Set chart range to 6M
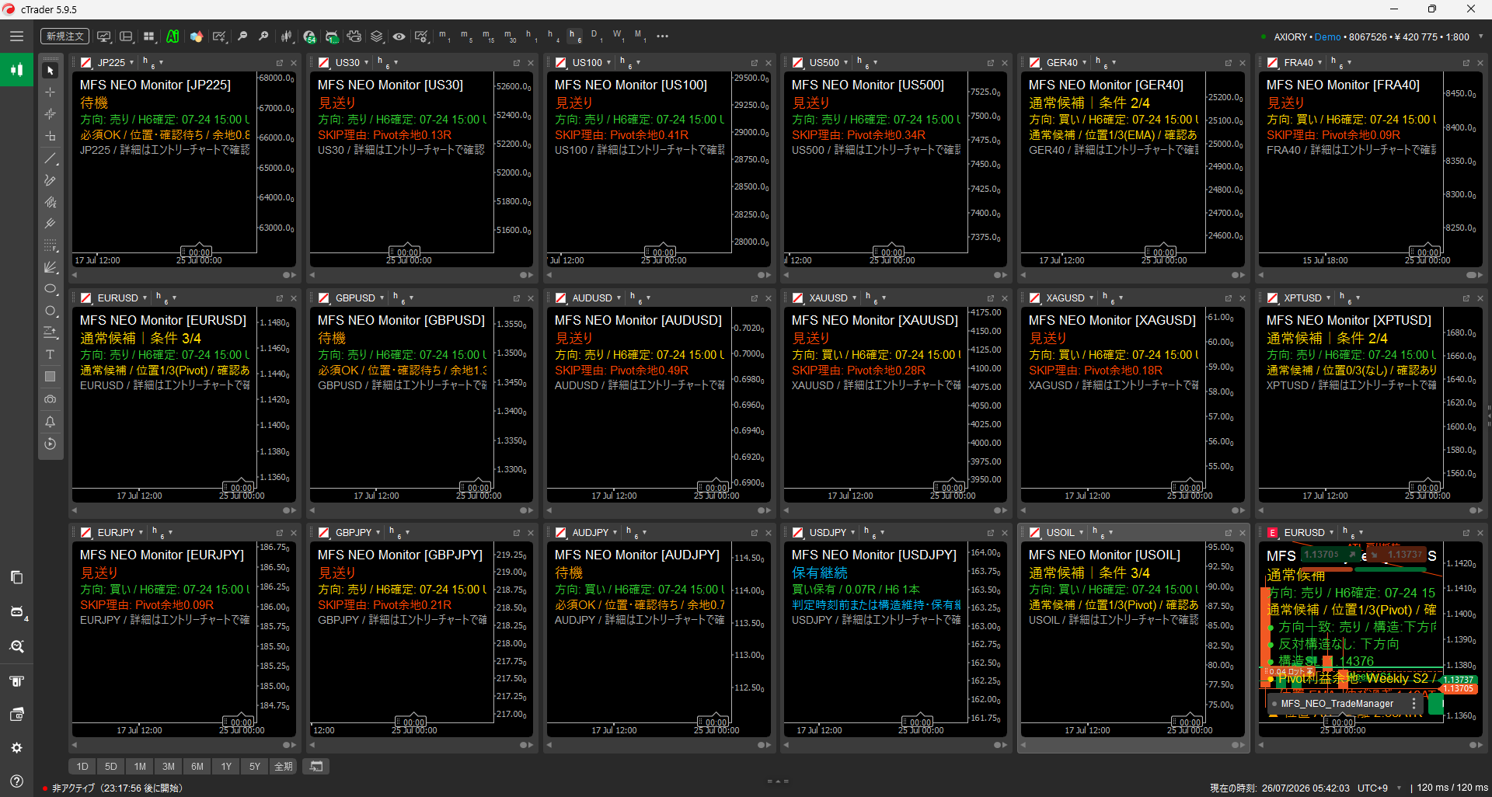This screenshot has width=1492, height=797. (x=197, y=767)
